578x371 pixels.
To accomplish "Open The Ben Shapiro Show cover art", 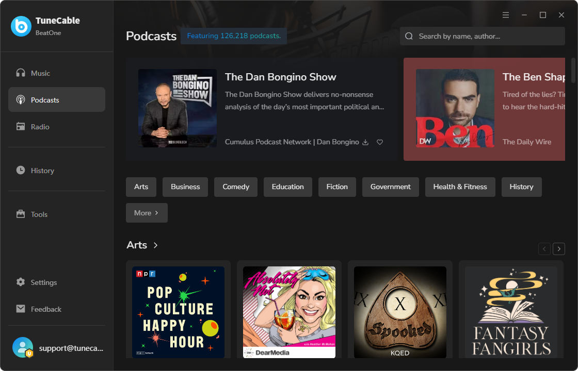I will [x=455, y=108].
